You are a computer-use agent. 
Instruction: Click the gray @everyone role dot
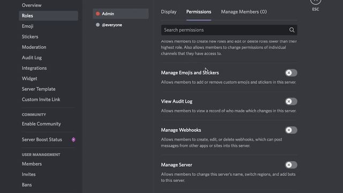(x=98, y=25)
